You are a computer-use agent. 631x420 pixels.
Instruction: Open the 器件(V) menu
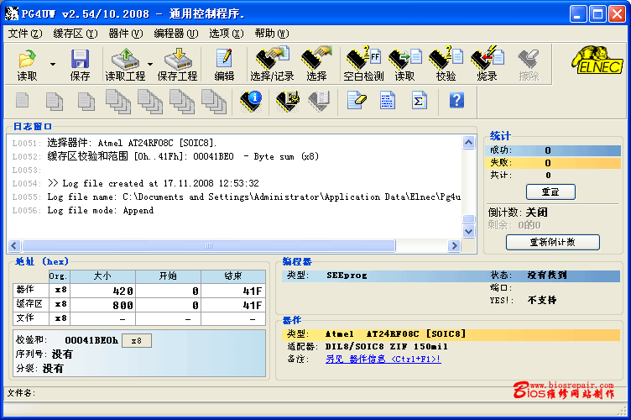pos(126,34)
